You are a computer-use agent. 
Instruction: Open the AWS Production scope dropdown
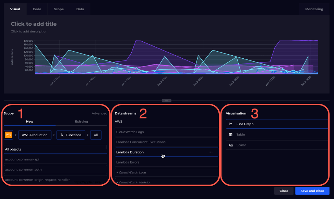[35, 135]
